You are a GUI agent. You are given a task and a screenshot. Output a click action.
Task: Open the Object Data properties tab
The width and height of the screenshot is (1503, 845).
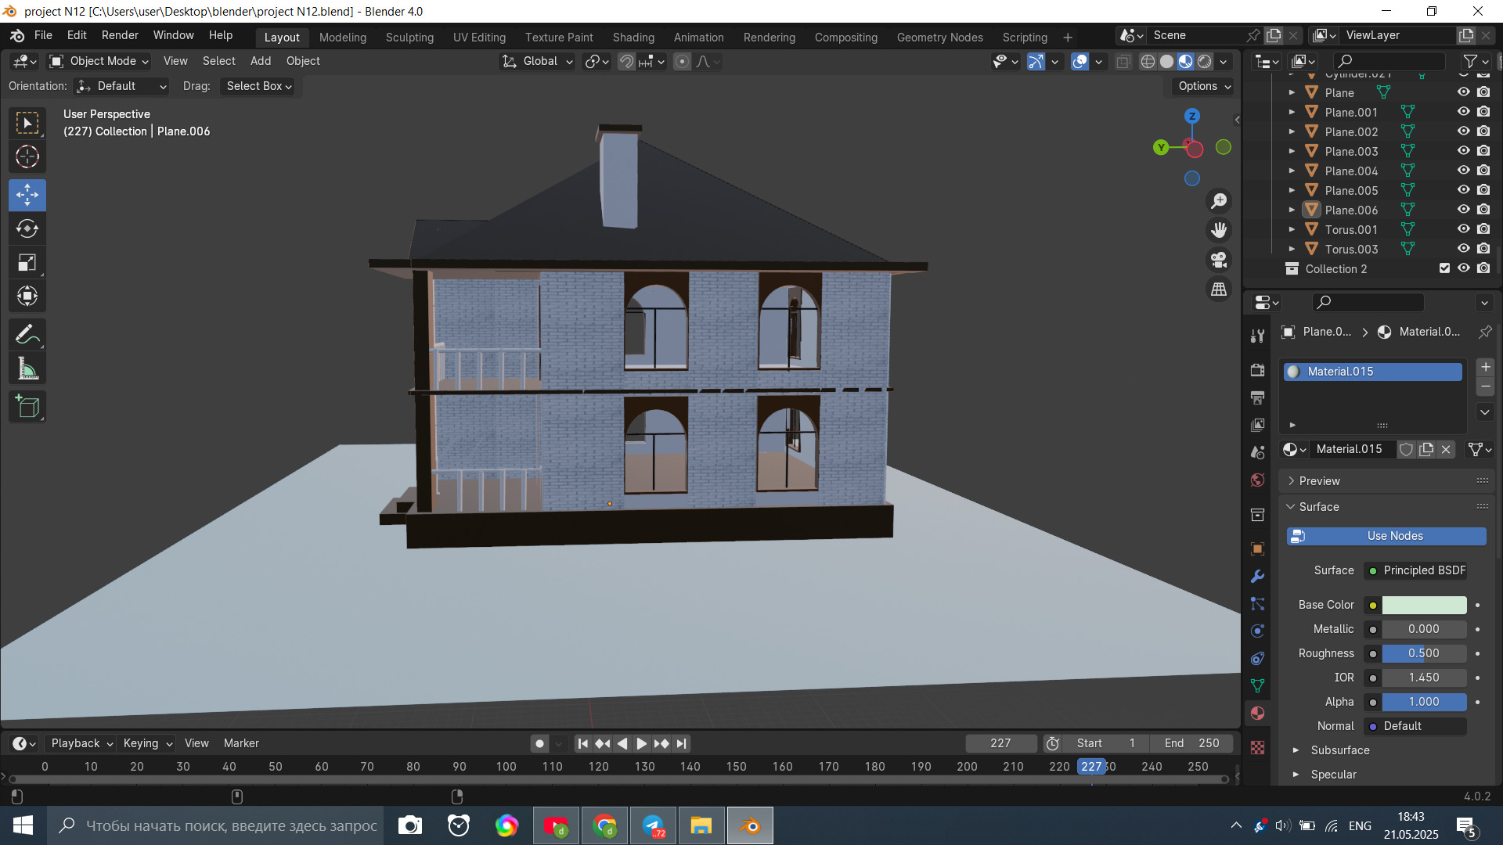point(1257,686)
